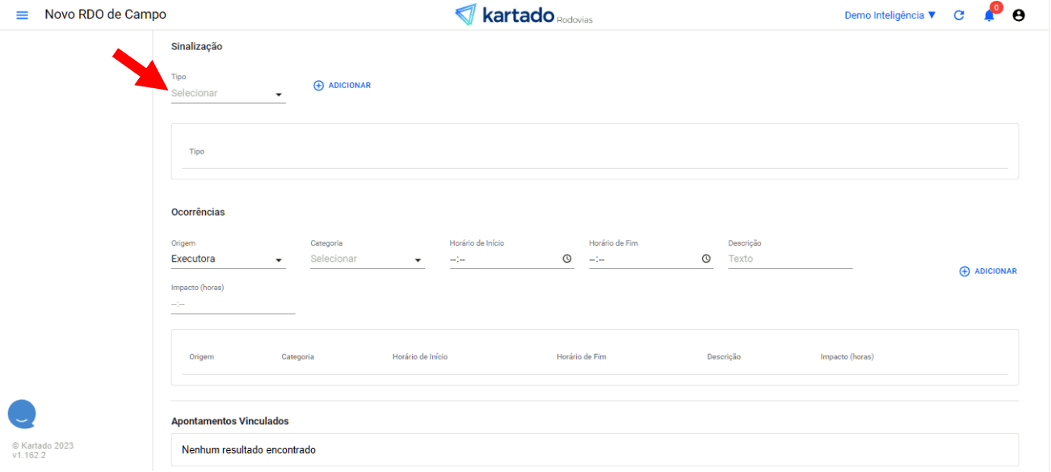The image size is (1051, 472).
Task: Open the Origem dropdown showing Executora
Action: (228, 259)
